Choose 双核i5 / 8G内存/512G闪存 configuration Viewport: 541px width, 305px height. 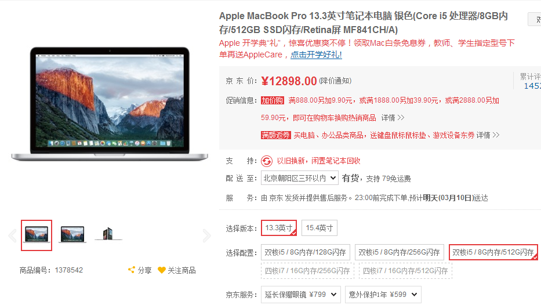coord(493,252)
